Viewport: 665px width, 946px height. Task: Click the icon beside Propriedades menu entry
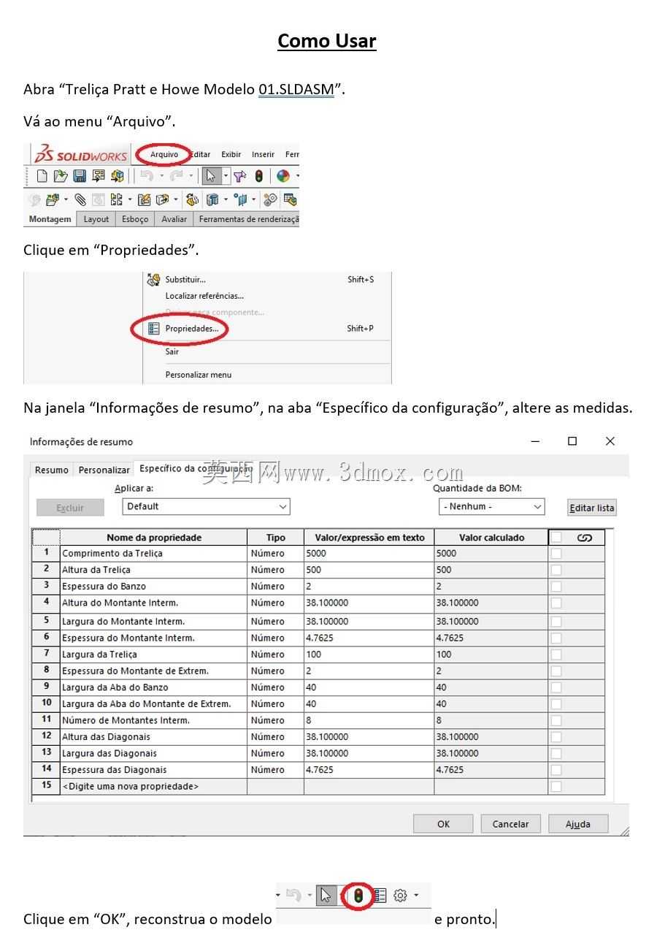[153, 329]
